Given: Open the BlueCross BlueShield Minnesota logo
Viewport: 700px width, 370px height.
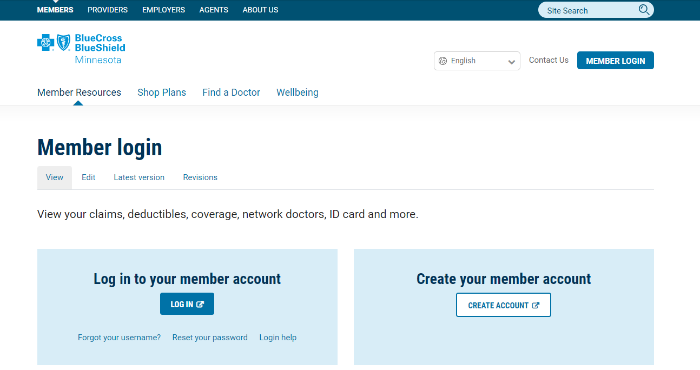Looking at the screenshot, I should click(x=81, y=49).
